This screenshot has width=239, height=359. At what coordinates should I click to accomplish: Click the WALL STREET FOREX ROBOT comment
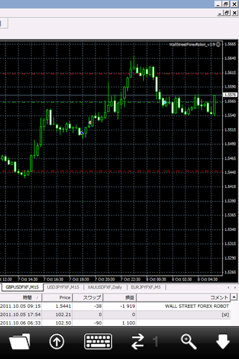click(197, 306)
